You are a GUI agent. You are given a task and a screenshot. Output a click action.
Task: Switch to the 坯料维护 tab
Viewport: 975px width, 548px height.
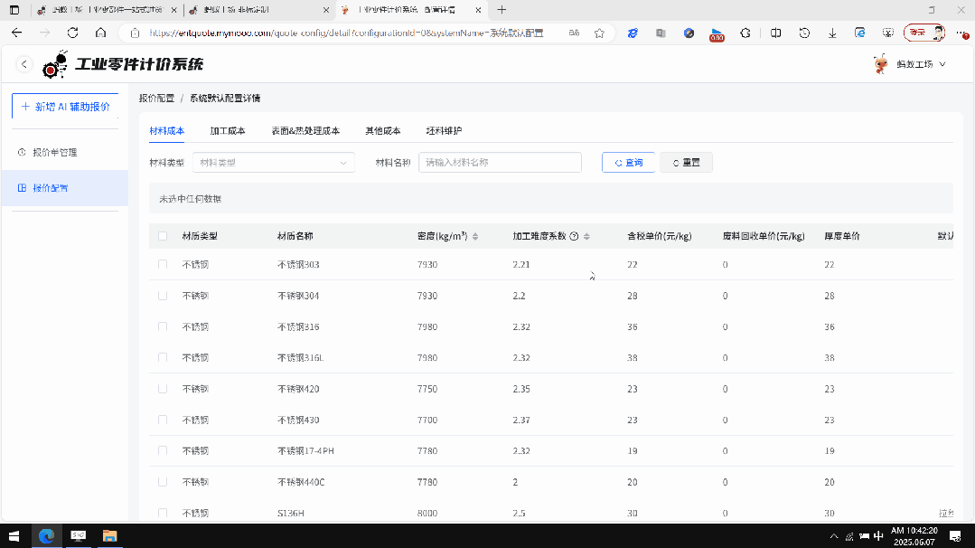tap(444, 130)
